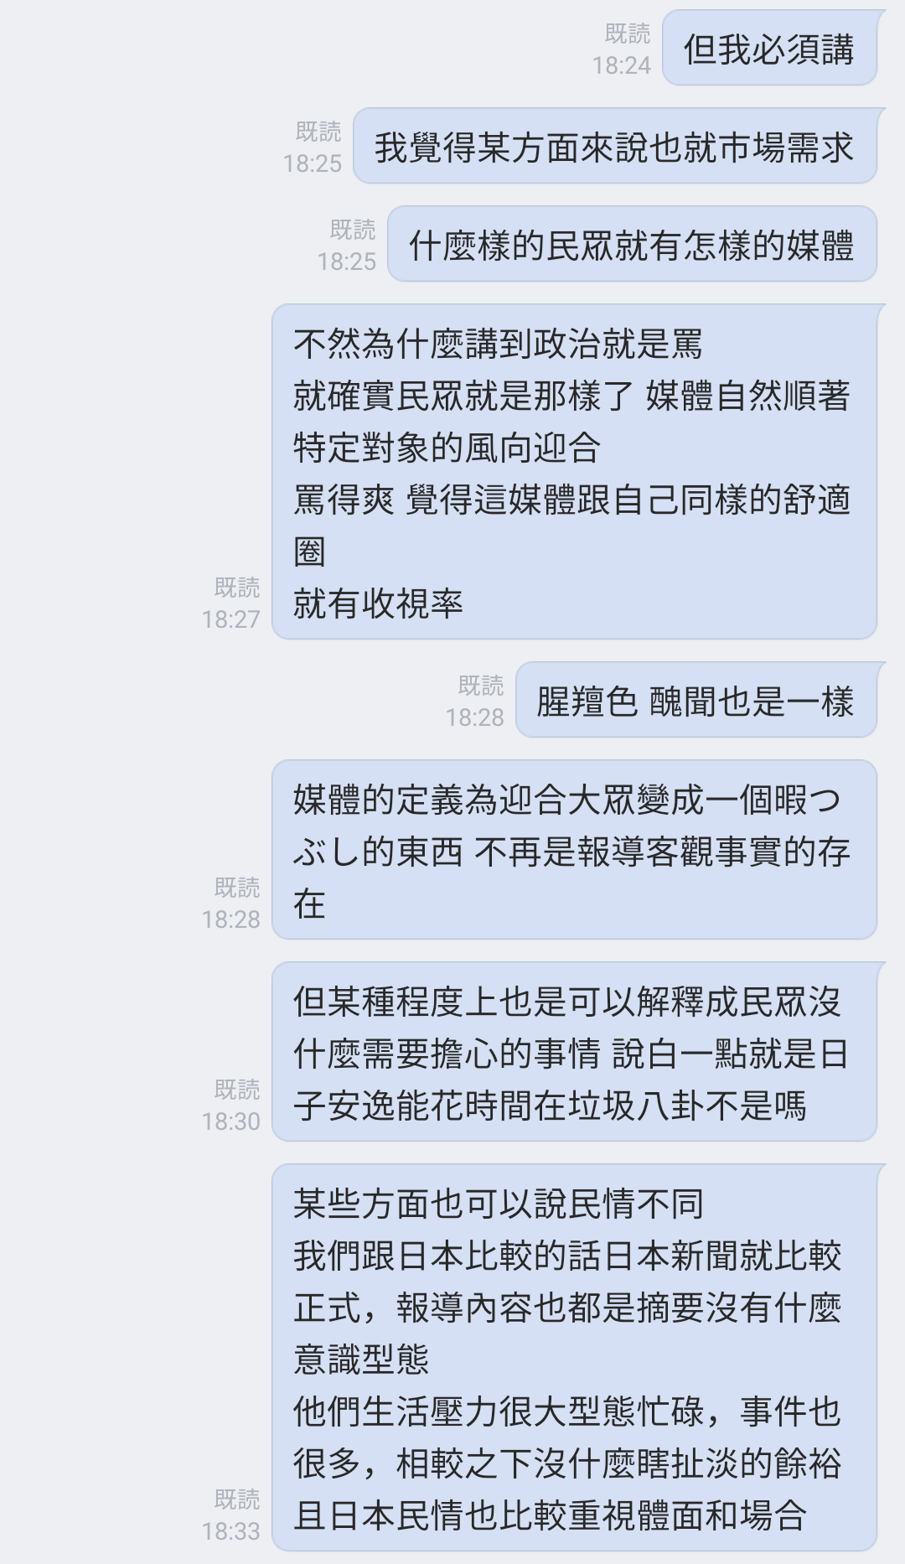Tap the message beginning '媒體的定義為迎合大眾'
Screen dimensions: 905x1564
coord(574,851)
